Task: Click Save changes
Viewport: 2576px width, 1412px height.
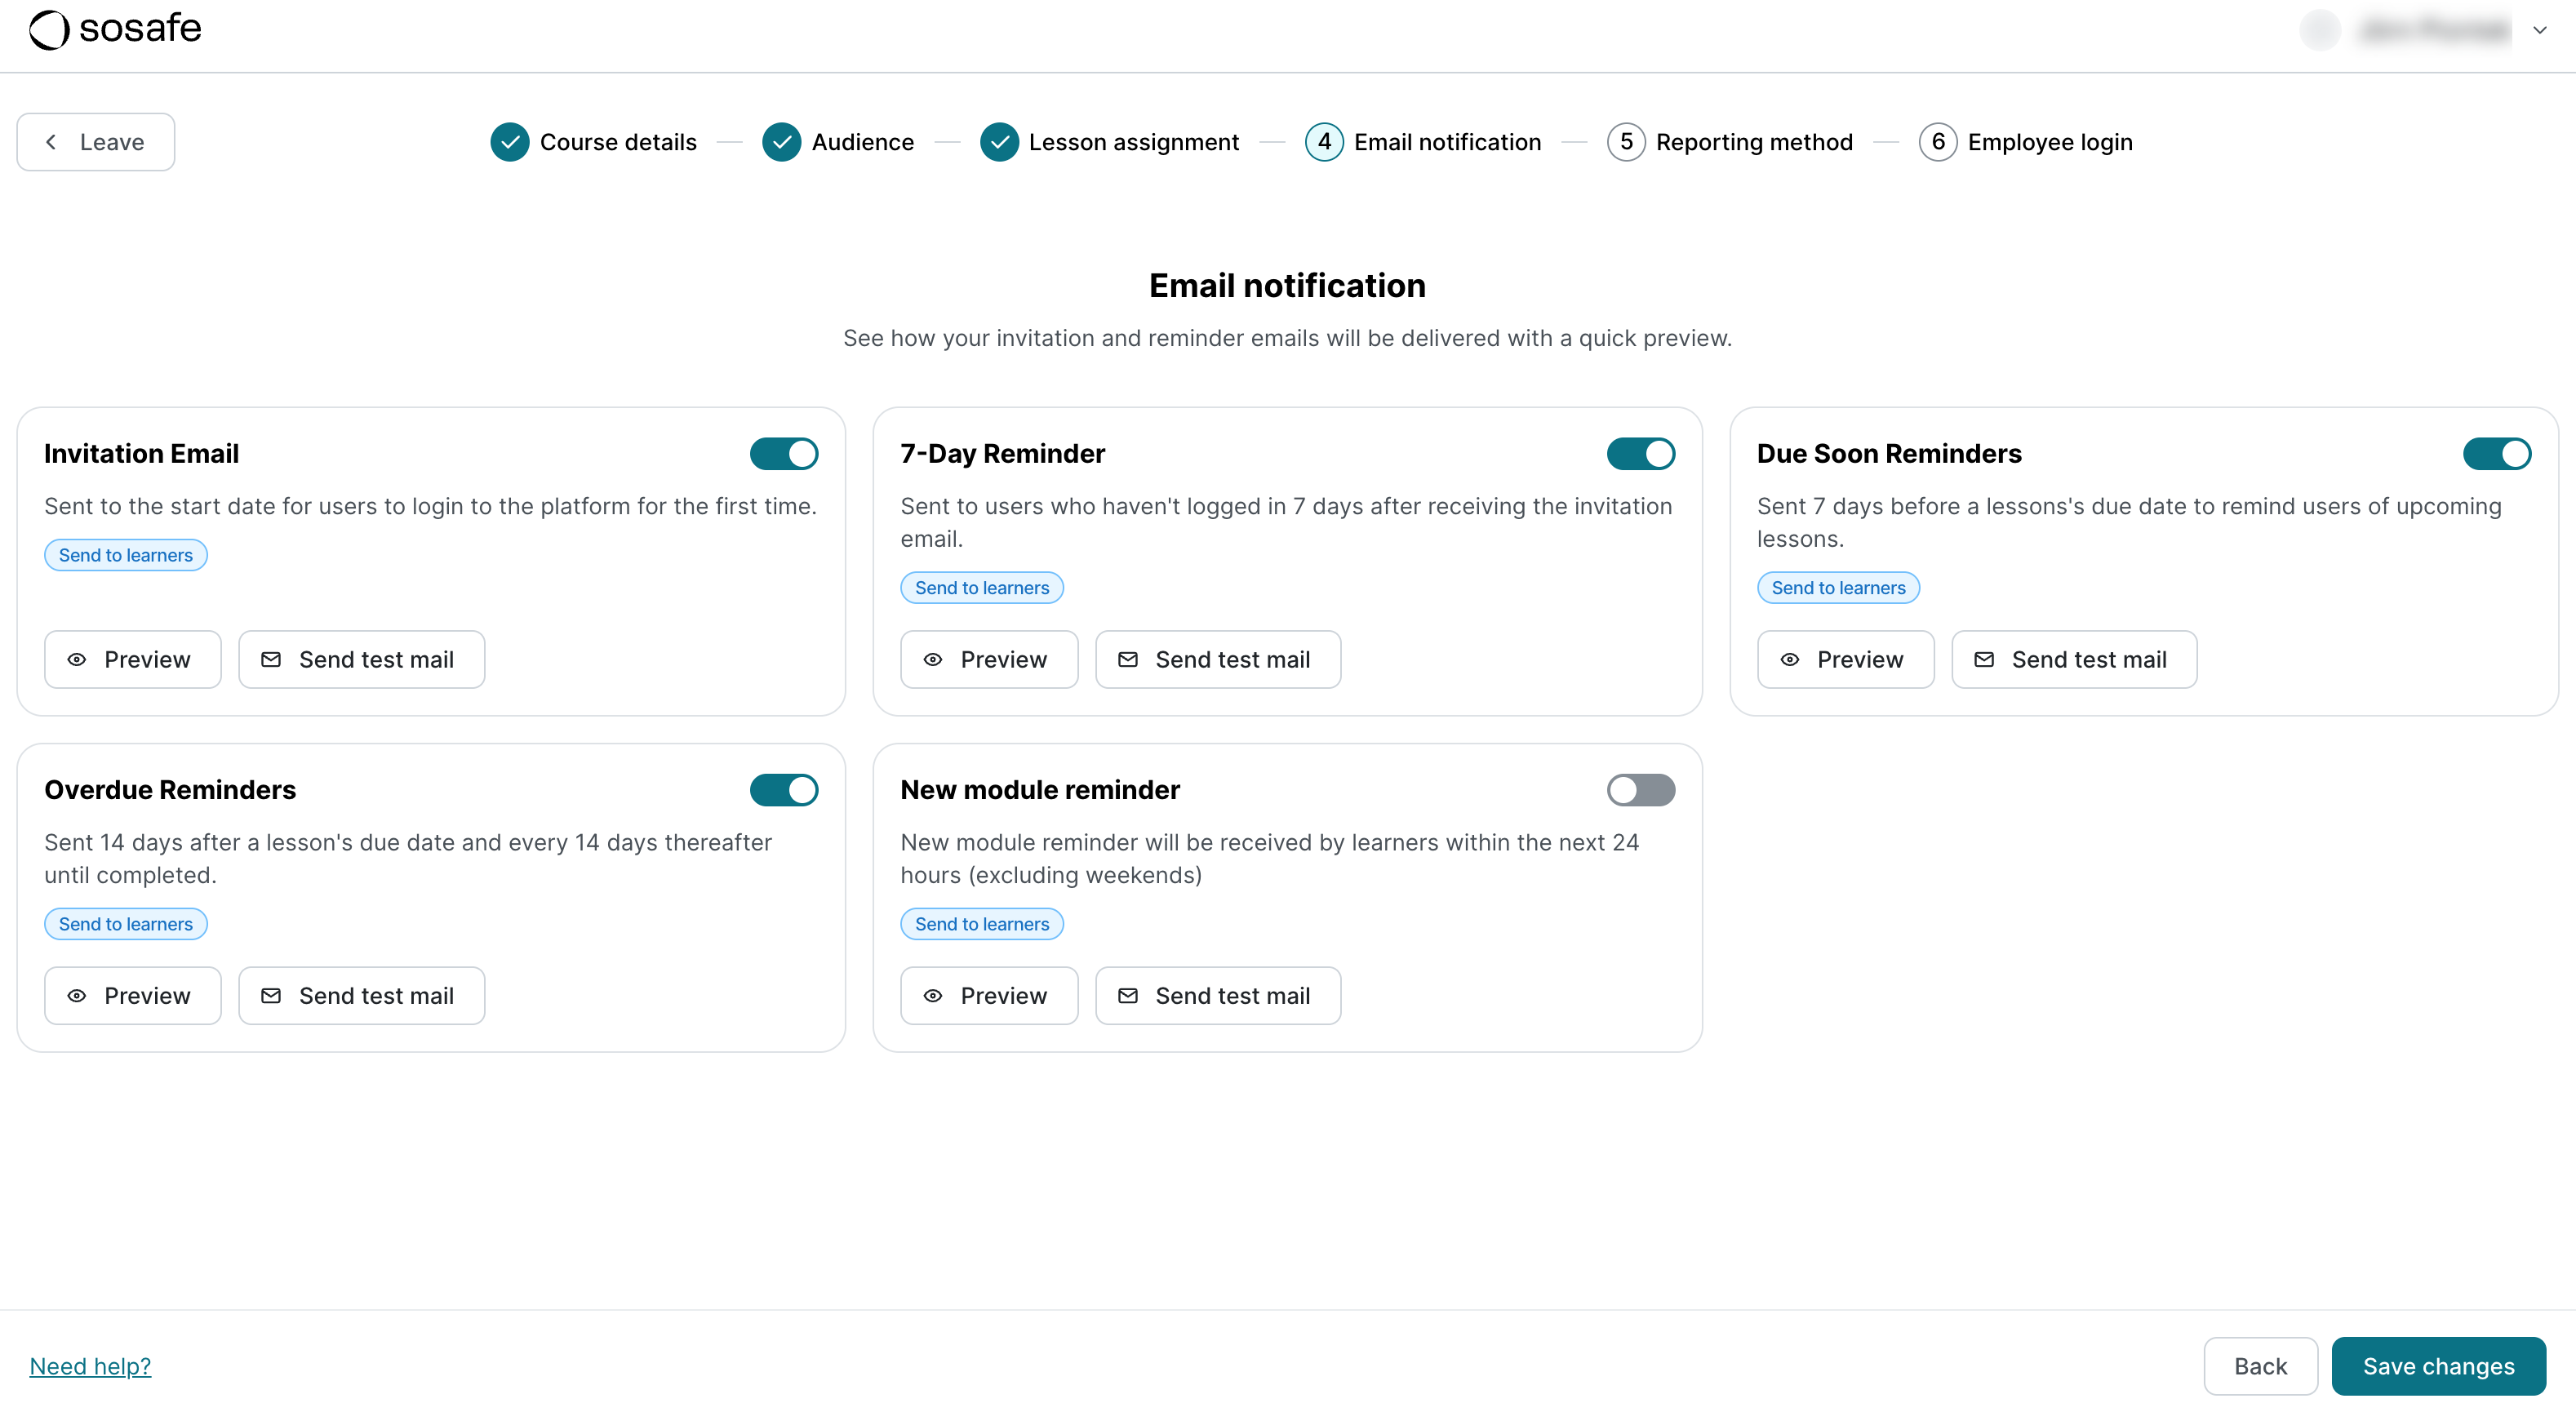Action: 2438,1366
